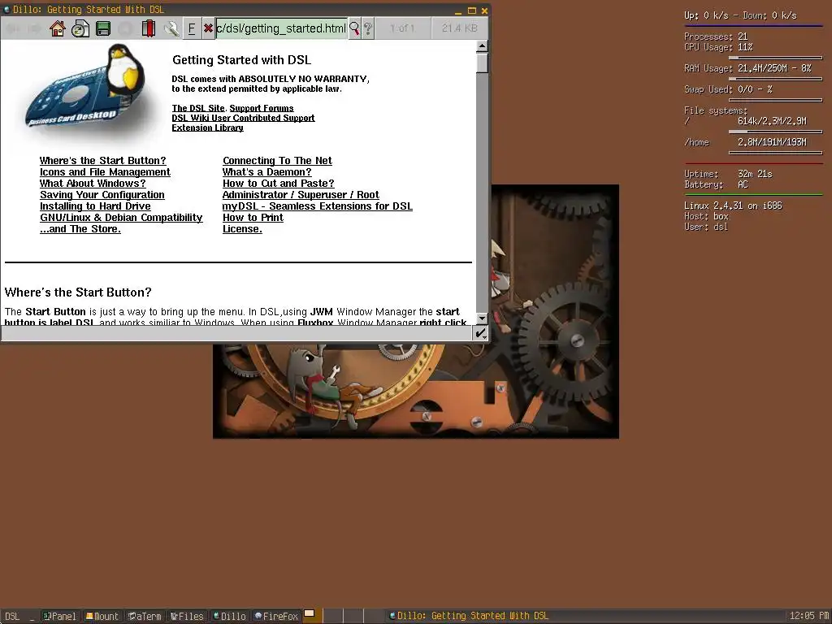Reload the page in Dillo

tap(80, 28)
